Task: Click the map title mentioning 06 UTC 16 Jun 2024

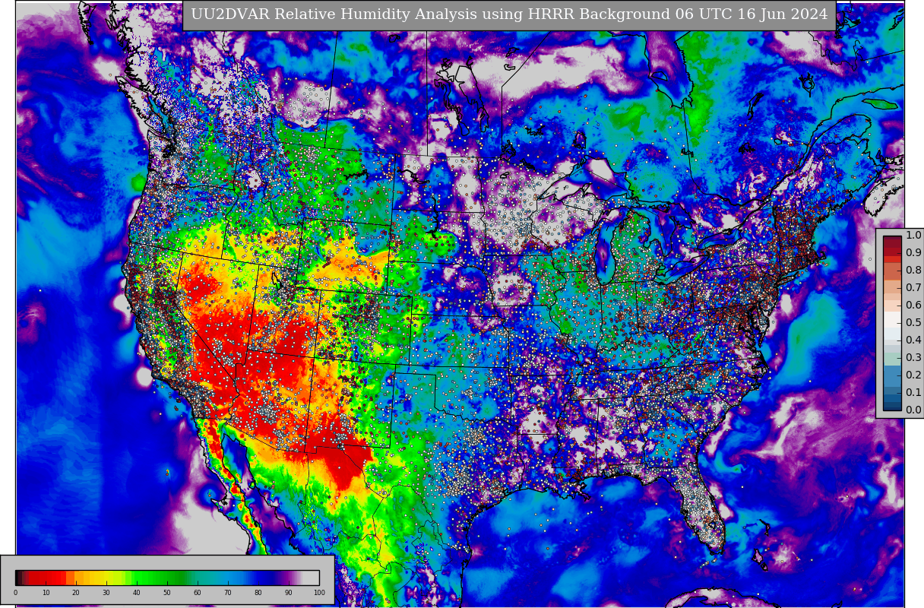Action: coord(509,14)
